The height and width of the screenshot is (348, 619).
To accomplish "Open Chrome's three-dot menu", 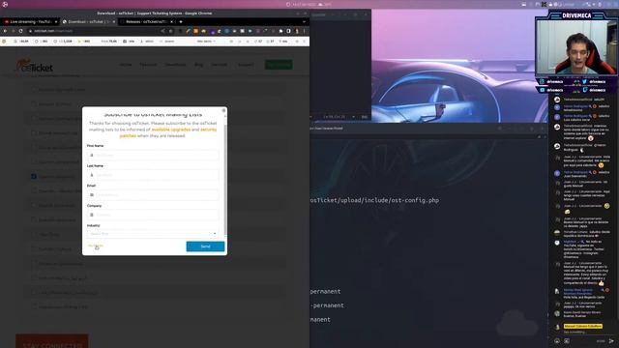I will point(305,31).
